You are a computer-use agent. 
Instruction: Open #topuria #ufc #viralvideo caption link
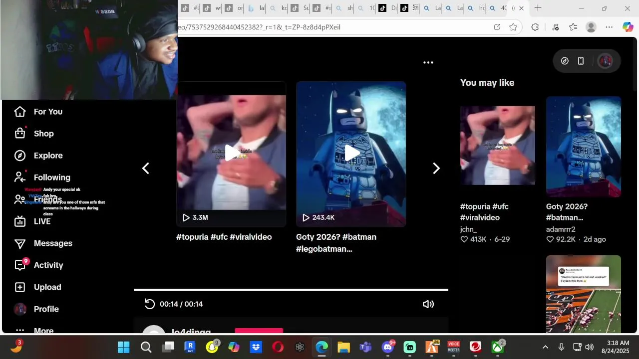click(224, 237)
